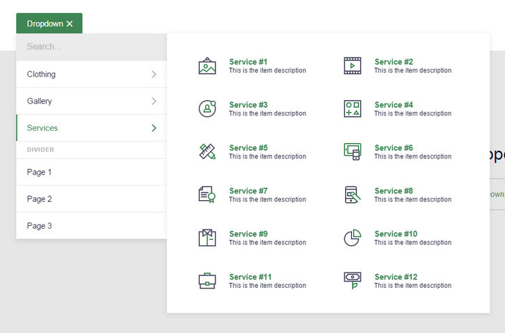Click the briefcase icon beside Service #11
Image resolution: width=505 pixels, height=333 pixels.
pyautogui.click(x=207, y=281)
